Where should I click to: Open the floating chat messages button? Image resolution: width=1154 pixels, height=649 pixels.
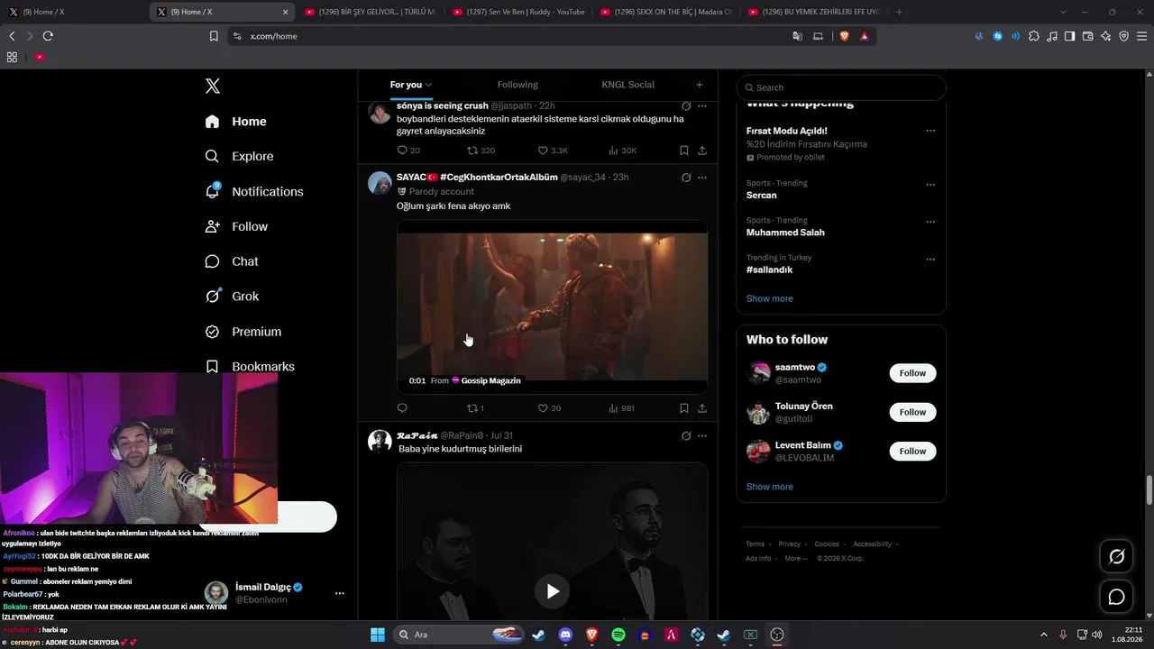1116,598
